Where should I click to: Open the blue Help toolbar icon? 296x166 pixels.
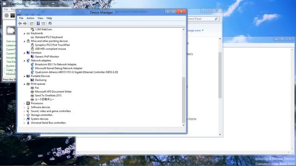38,24
